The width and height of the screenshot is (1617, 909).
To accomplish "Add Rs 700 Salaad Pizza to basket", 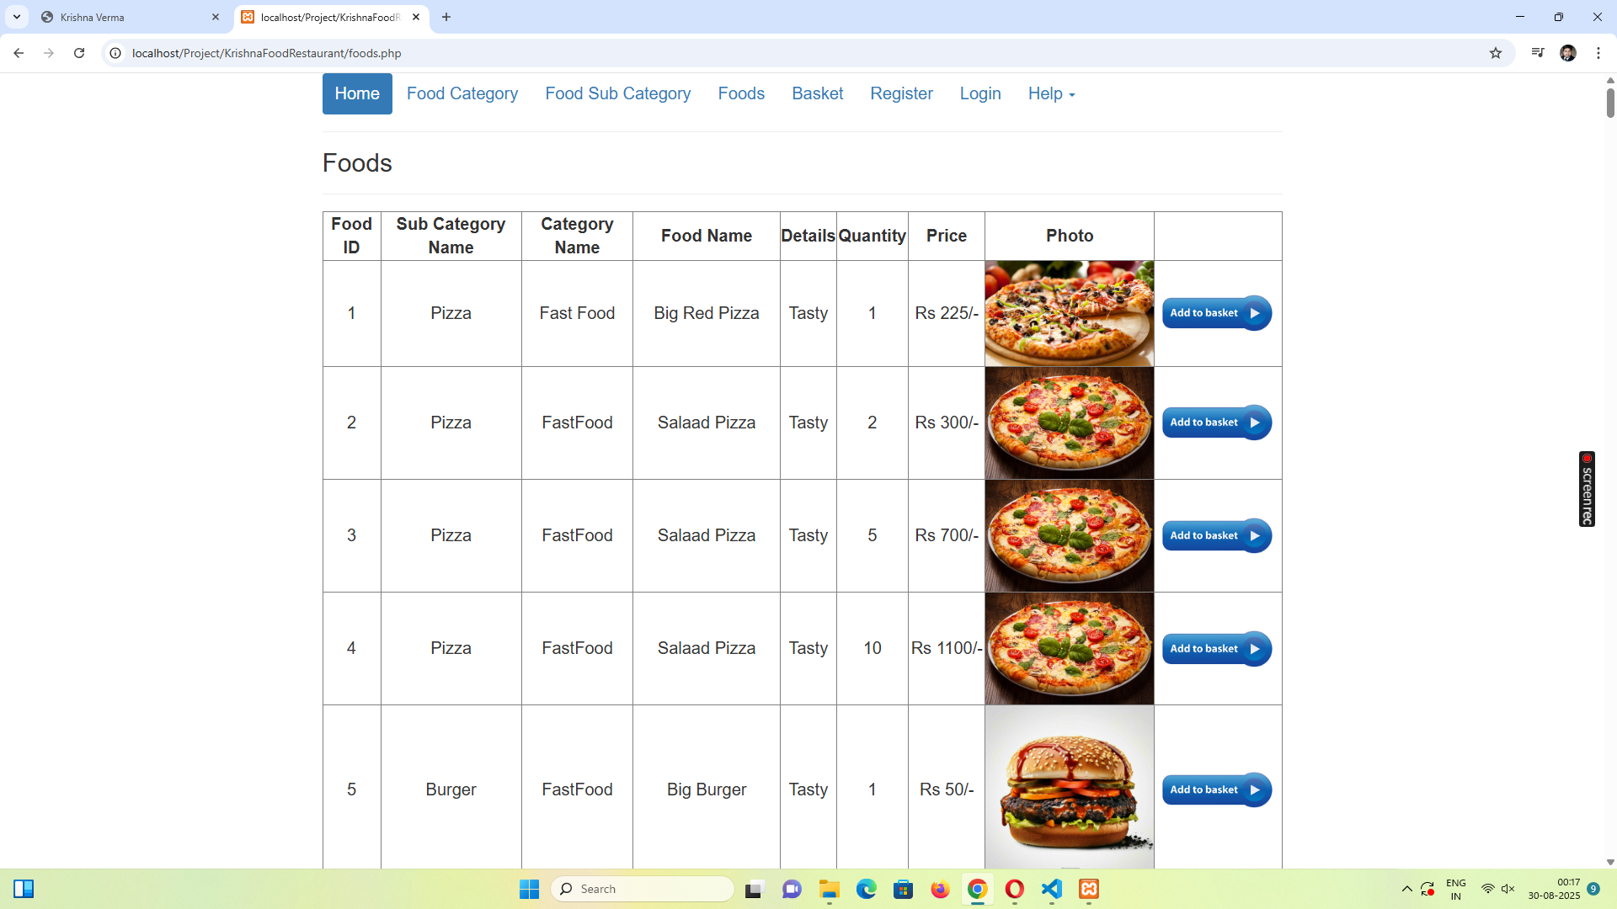I will click(x=1217, y=535).
